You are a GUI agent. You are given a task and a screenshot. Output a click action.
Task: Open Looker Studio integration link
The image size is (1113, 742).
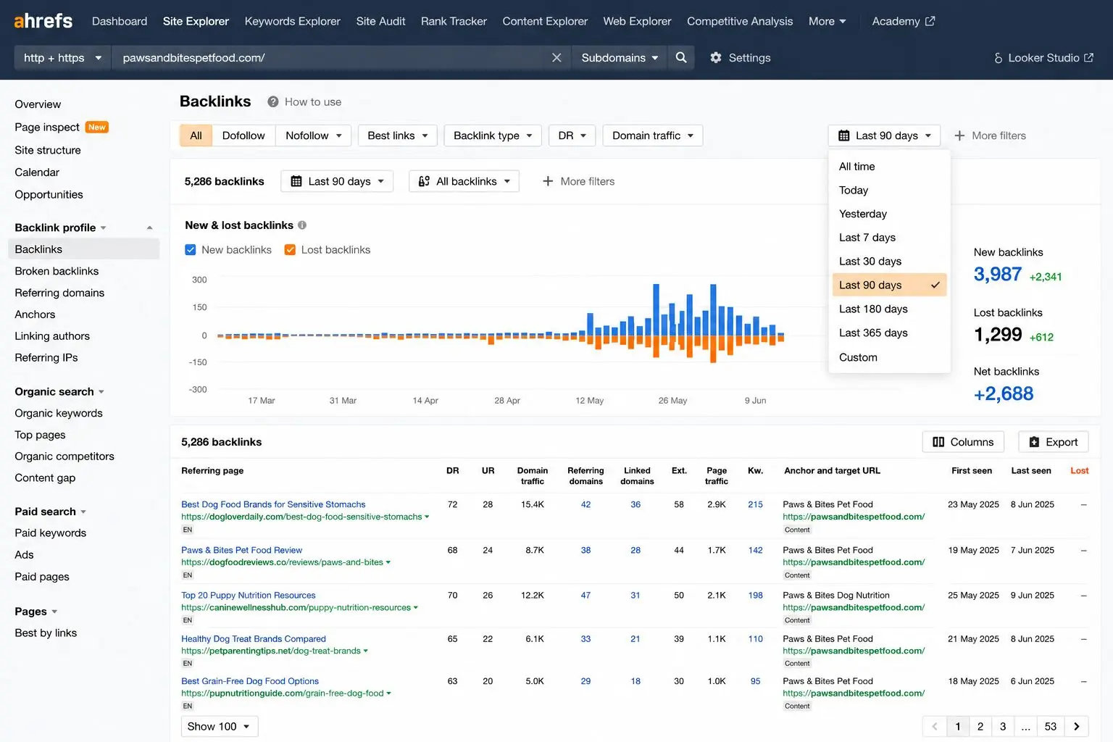pos(1043,58)
